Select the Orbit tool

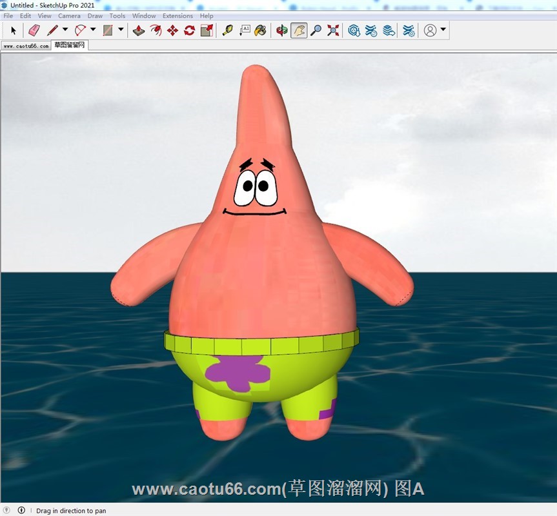point(281,30)
